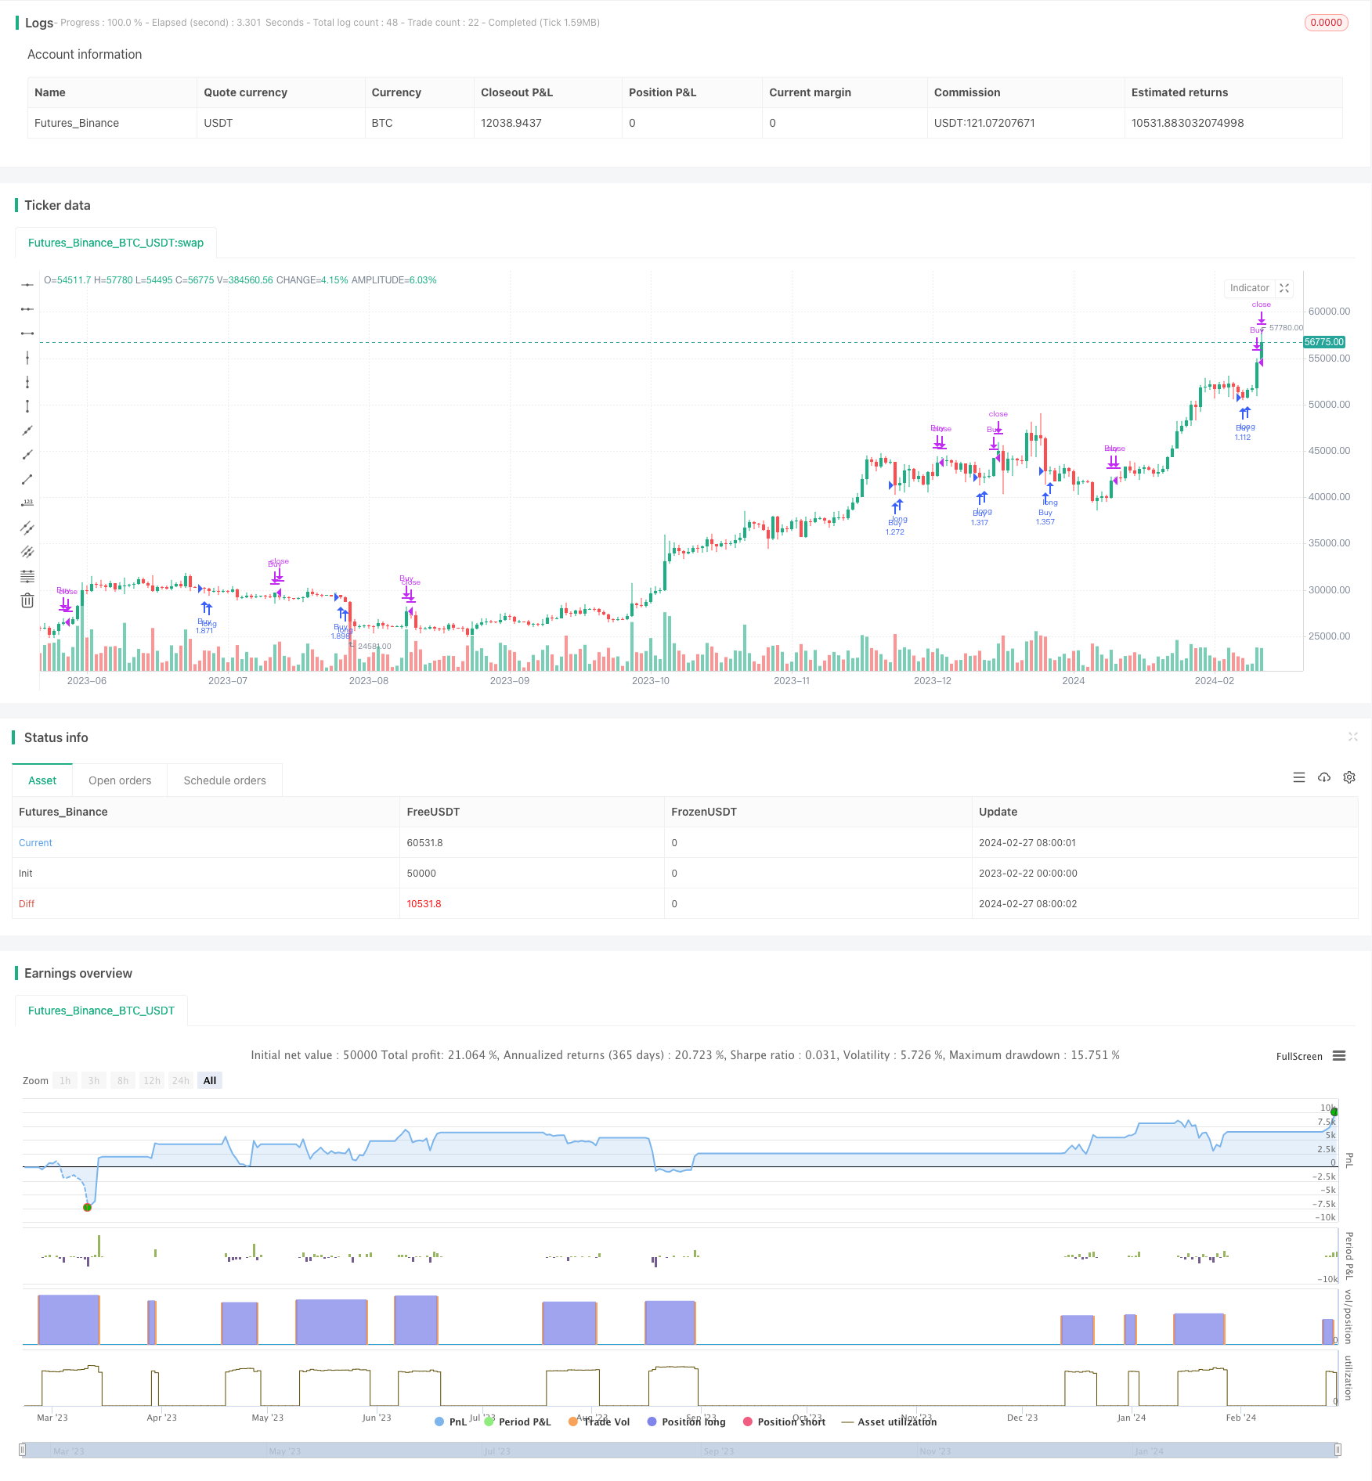The image size is (1372, 1481).
Task: Click the Update time 2024-02-27 08:00:01
Action: [1027, 842]
